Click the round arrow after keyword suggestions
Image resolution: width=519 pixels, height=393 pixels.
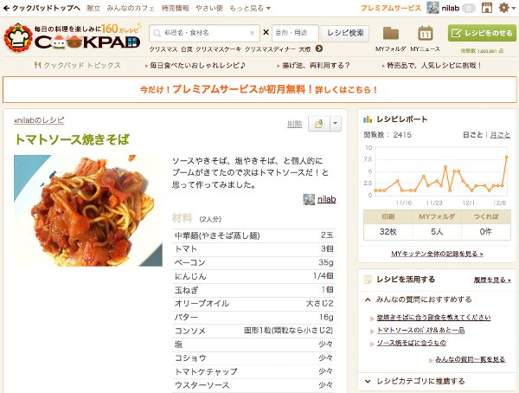[x=318, y=48]
